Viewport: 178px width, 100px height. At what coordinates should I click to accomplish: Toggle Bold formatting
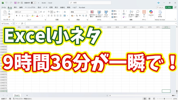[x=17, y=16]
